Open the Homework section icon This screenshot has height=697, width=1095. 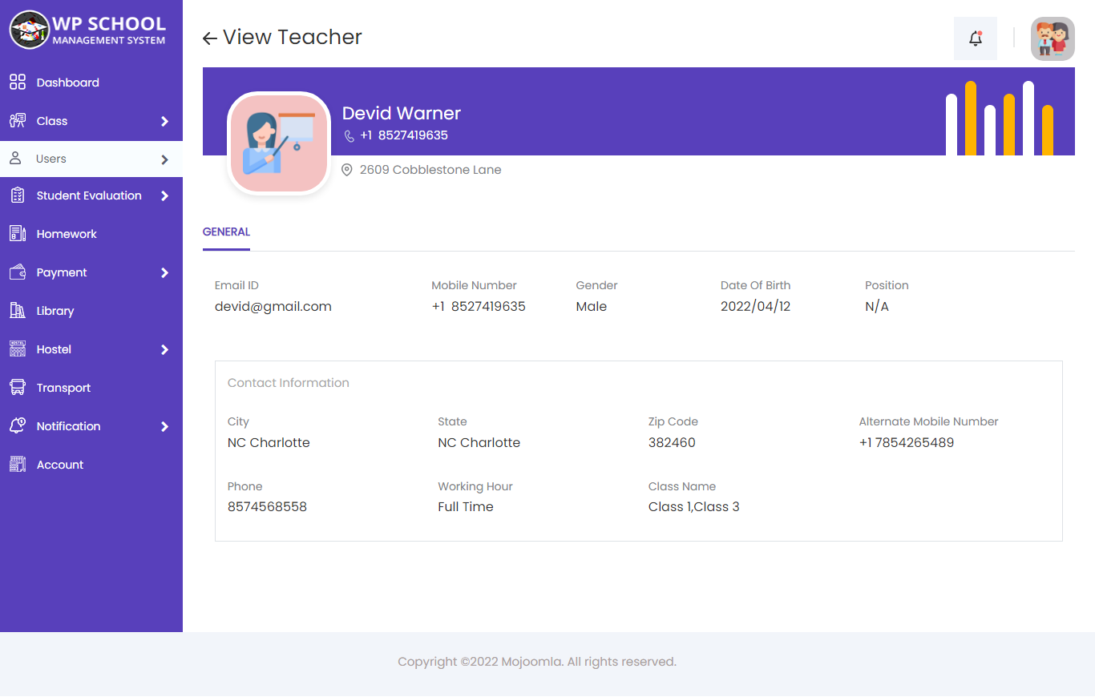point(18,233)
